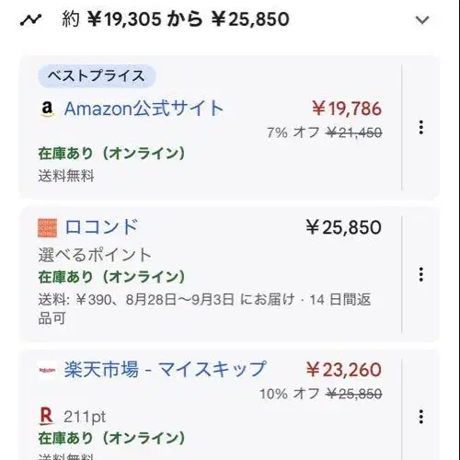
Task: Click the ¥23,260 Rakuten price
Action: click(344, 370)
